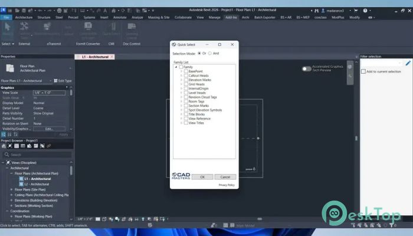The width and height of the screenshot is (413, 236).
Task: Collapse the Views (Discipline) node
Action: click(x=3, y=162)
